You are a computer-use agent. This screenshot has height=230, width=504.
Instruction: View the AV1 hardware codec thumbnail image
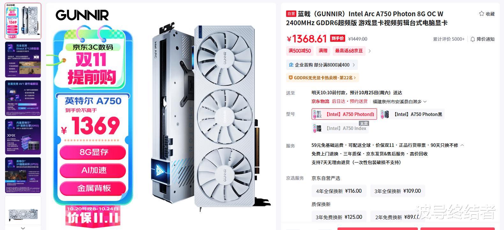click(x=23, y=98)
